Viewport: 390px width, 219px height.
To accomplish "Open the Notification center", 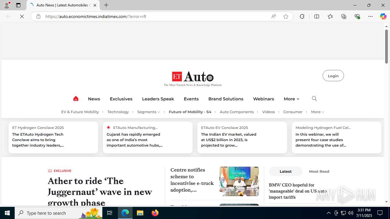I will coord(380,213).
